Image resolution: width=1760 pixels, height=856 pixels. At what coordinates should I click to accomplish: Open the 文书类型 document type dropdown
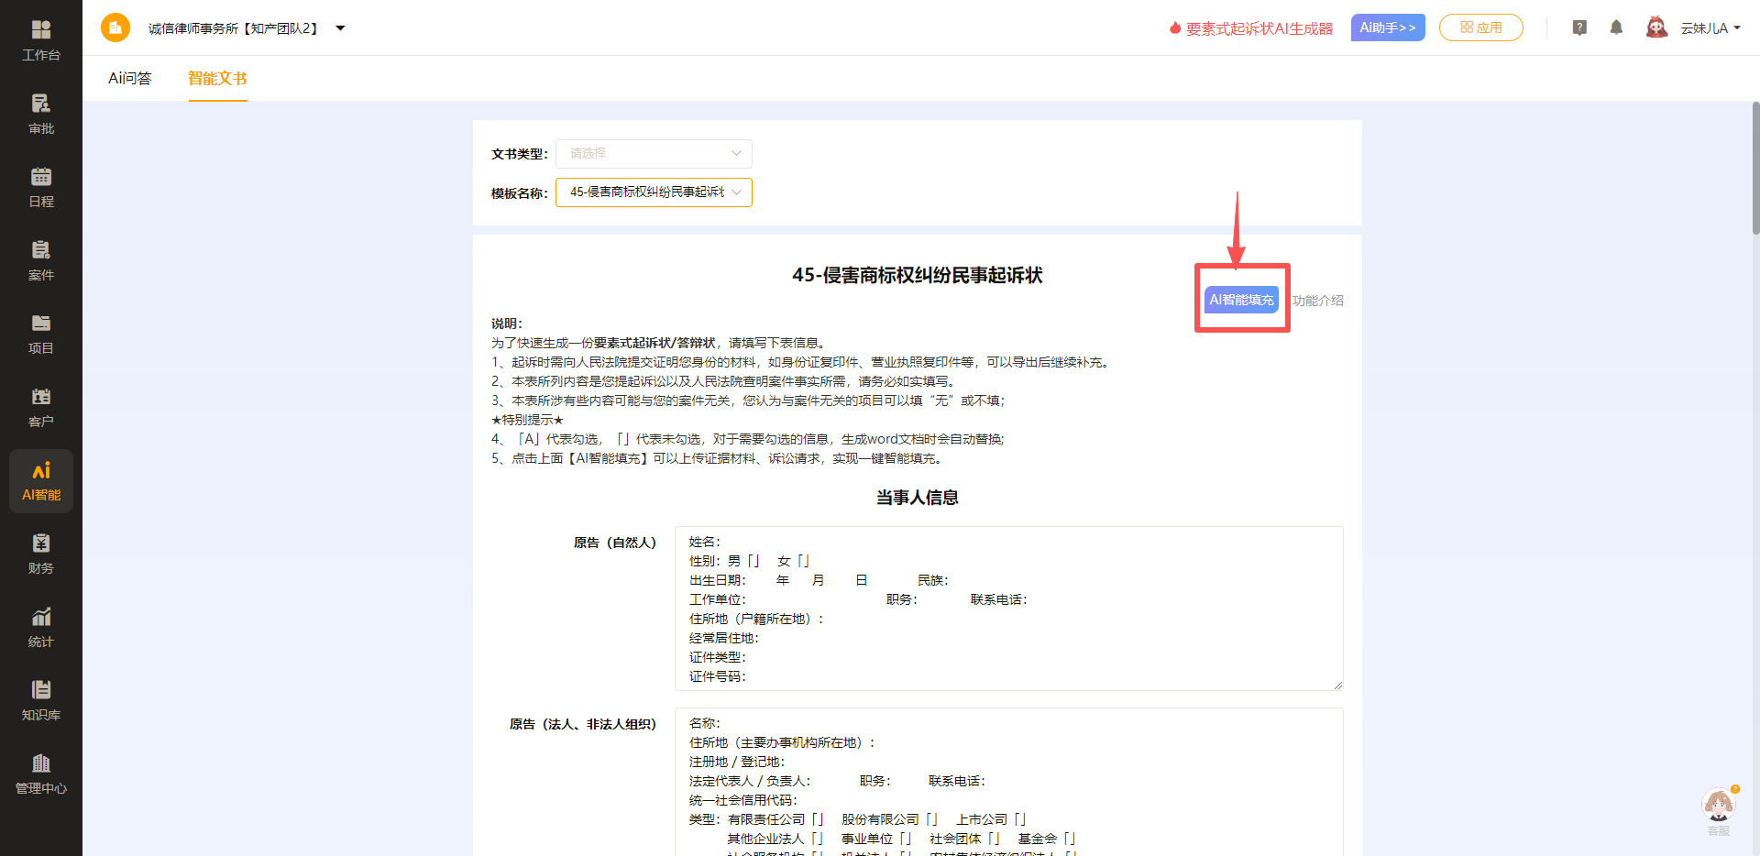pyautogui.click(x=653, y=153)
